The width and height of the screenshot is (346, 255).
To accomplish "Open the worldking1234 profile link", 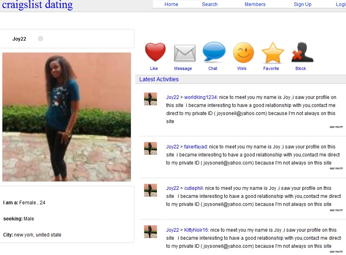I will (200, 97).
